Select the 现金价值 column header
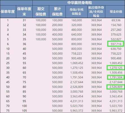 (116, 12)
